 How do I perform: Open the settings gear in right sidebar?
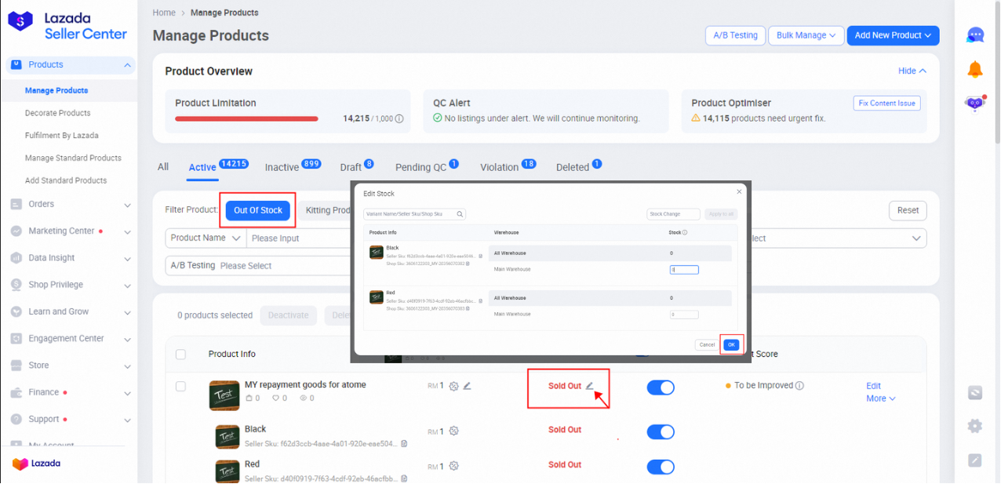[975, 426]
